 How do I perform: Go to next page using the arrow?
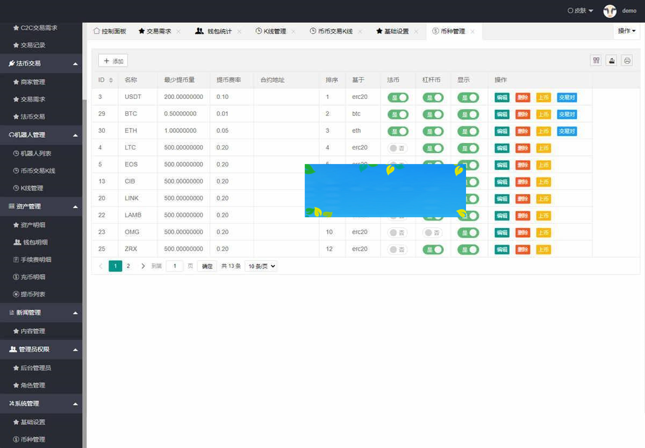pyautogui.click(x=143, y=266)
